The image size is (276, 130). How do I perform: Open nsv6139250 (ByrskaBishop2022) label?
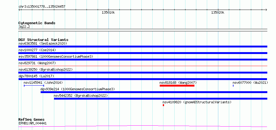coord(46,69)
